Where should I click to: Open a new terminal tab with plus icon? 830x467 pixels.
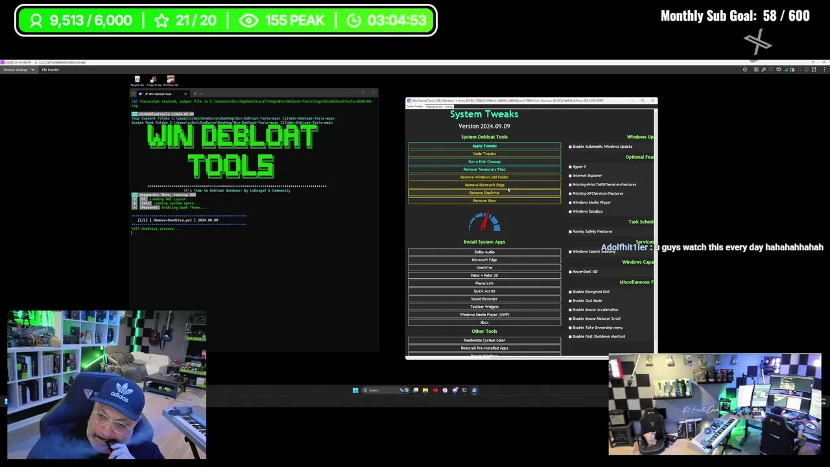(x=194, y=94)
